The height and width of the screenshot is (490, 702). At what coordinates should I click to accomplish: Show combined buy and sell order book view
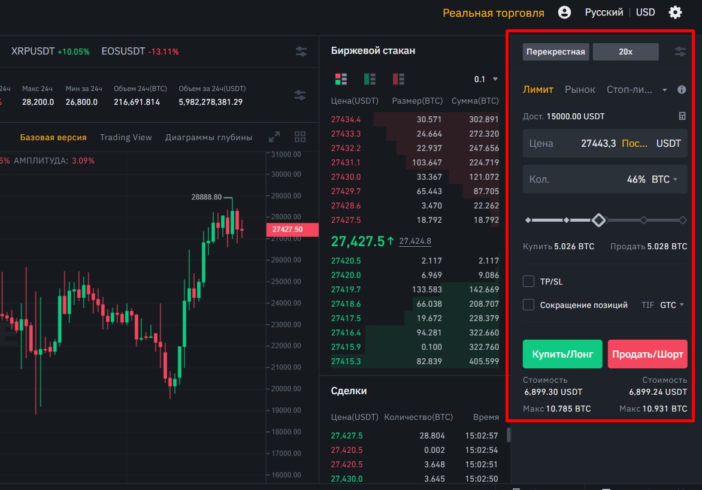(341, 79)
